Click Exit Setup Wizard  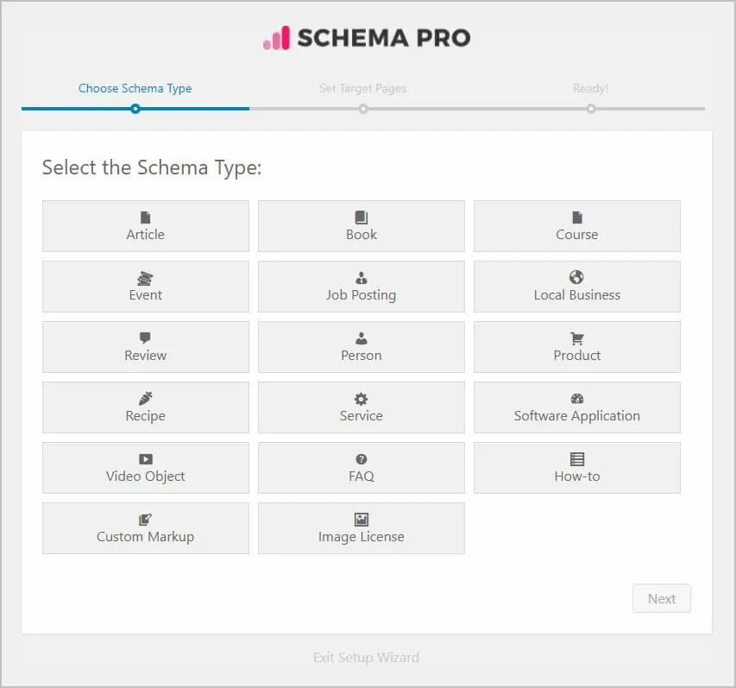click(365, 657)
